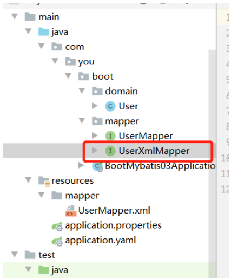Image resolution: width=231 pixels, height=278 pixels.
Task: Expand the BootMybatis03Application arrow
Action: click(x=81, y=165)
